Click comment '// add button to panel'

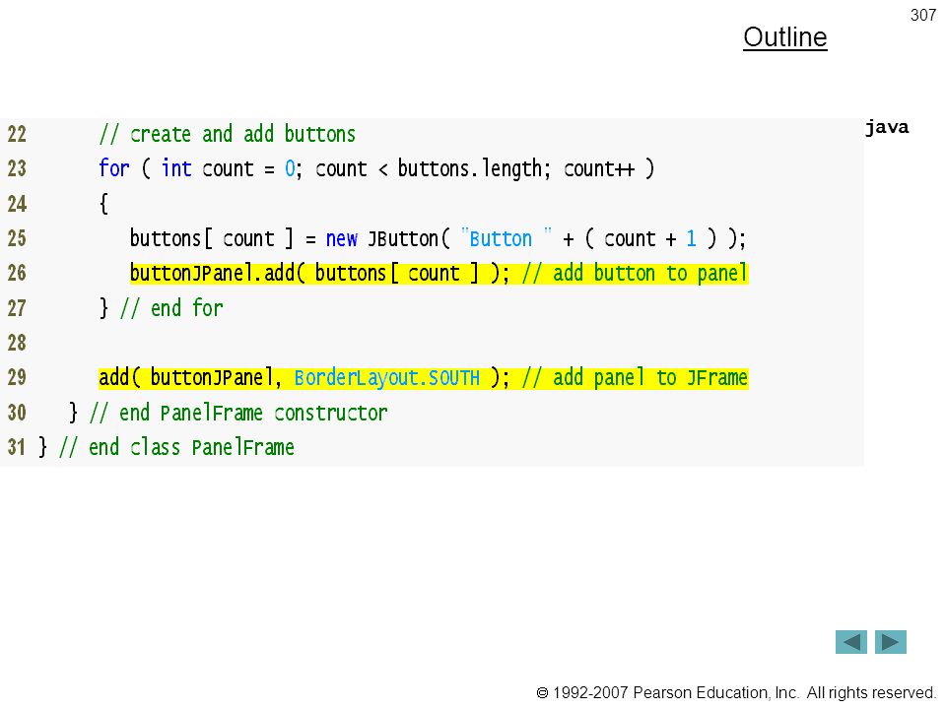(635, 273)
